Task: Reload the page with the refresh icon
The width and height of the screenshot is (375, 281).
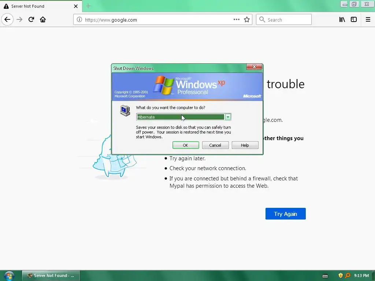Action: click(x=31, y=20)
